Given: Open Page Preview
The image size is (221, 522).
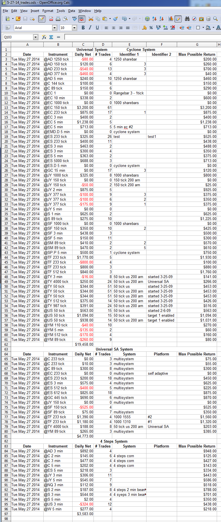Looking at the screenshot, I should point(65,19).
